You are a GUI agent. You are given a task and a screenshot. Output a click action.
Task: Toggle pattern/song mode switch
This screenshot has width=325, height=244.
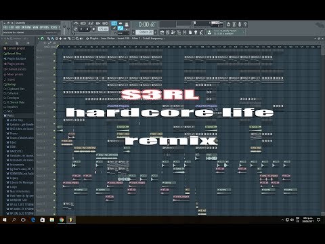point(75,29)
